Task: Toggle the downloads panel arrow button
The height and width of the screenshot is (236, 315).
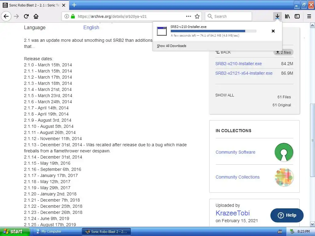Action: pos(277,16)
